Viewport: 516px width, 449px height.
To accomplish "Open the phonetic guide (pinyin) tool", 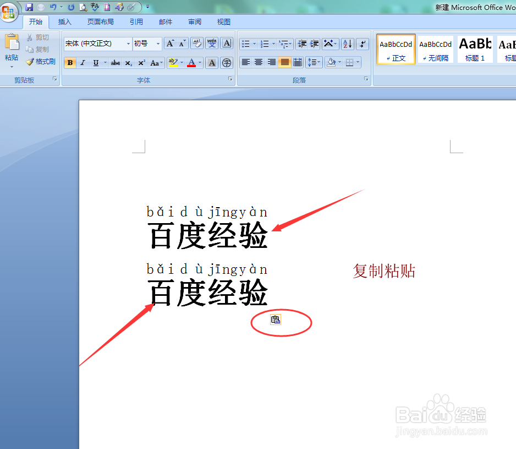I will [x=212, y=44].
